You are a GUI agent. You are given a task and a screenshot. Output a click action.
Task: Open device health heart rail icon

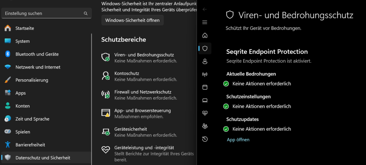pyautogui.click(x=205, y=113)
